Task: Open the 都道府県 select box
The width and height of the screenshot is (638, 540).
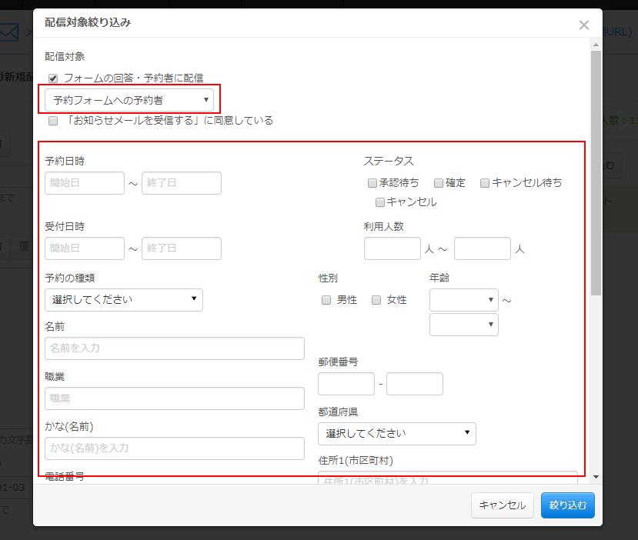Action: click(x=396, y=434)
